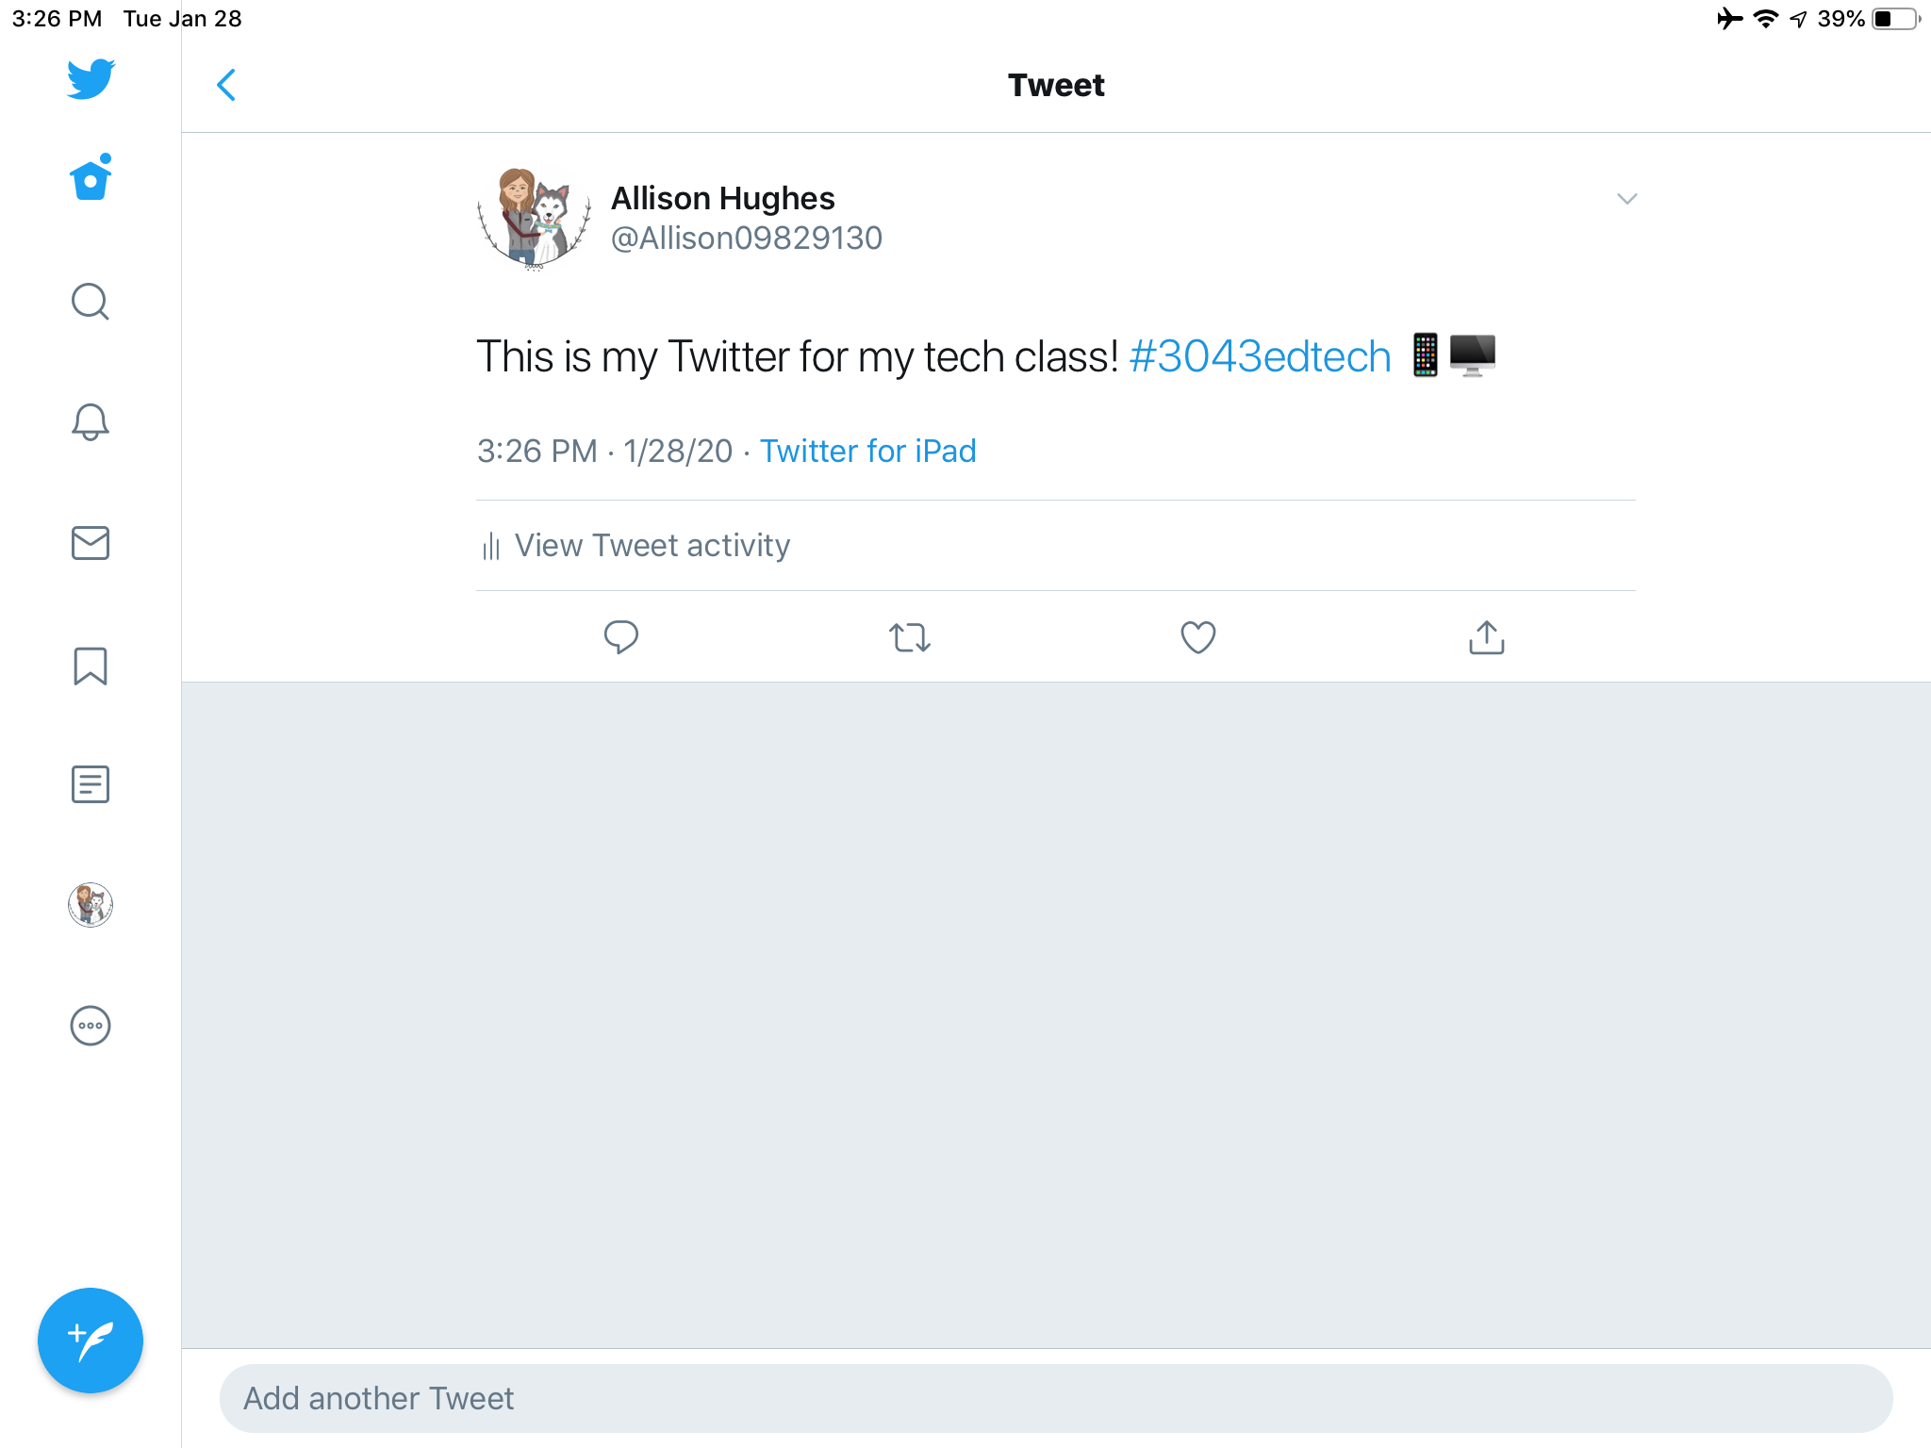Open the Home timeline from the sidebar

point(91,179)
